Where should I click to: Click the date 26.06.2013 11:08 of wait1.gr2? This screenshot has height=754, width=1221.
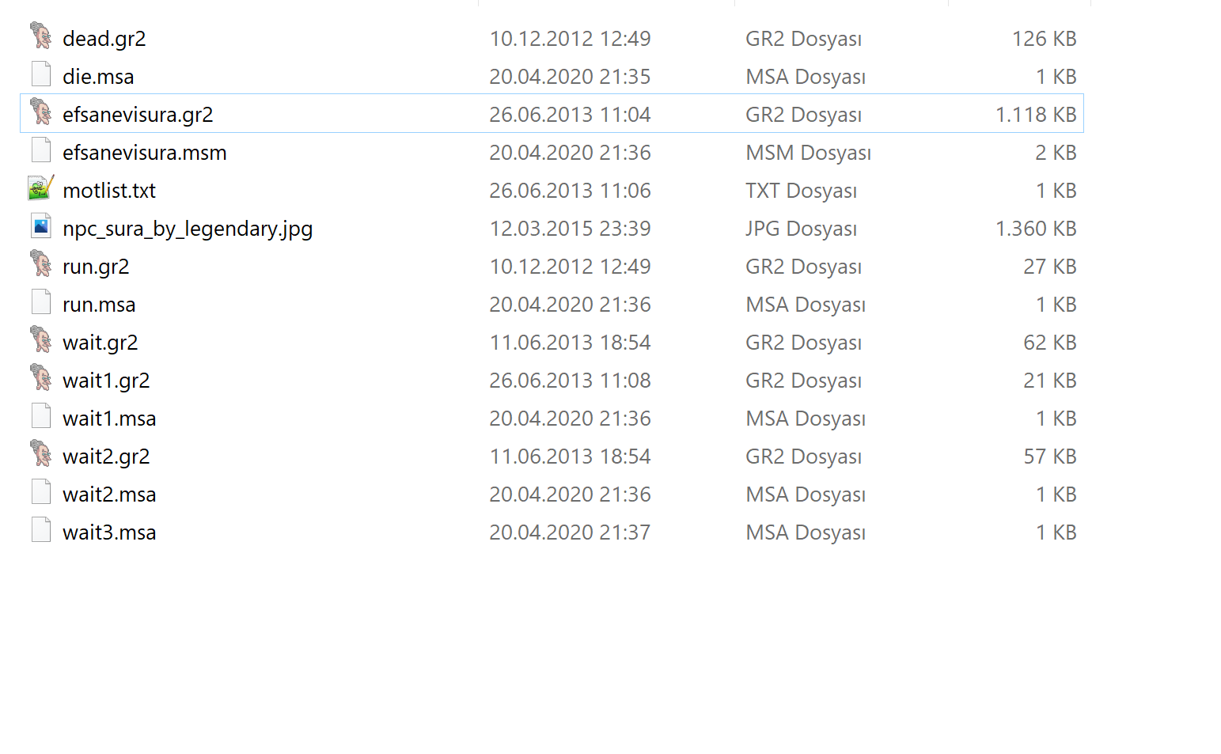coord(570,381)
